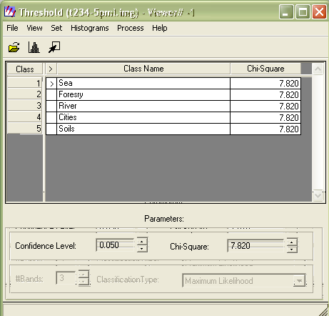
Task: Click the Class Name column header
Action: 143,69
